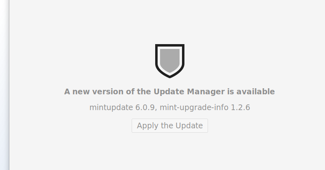This screenshot has height=170, width=325.
Task: Select the 'A new version' heading text
Action: (x=169, y=91)
